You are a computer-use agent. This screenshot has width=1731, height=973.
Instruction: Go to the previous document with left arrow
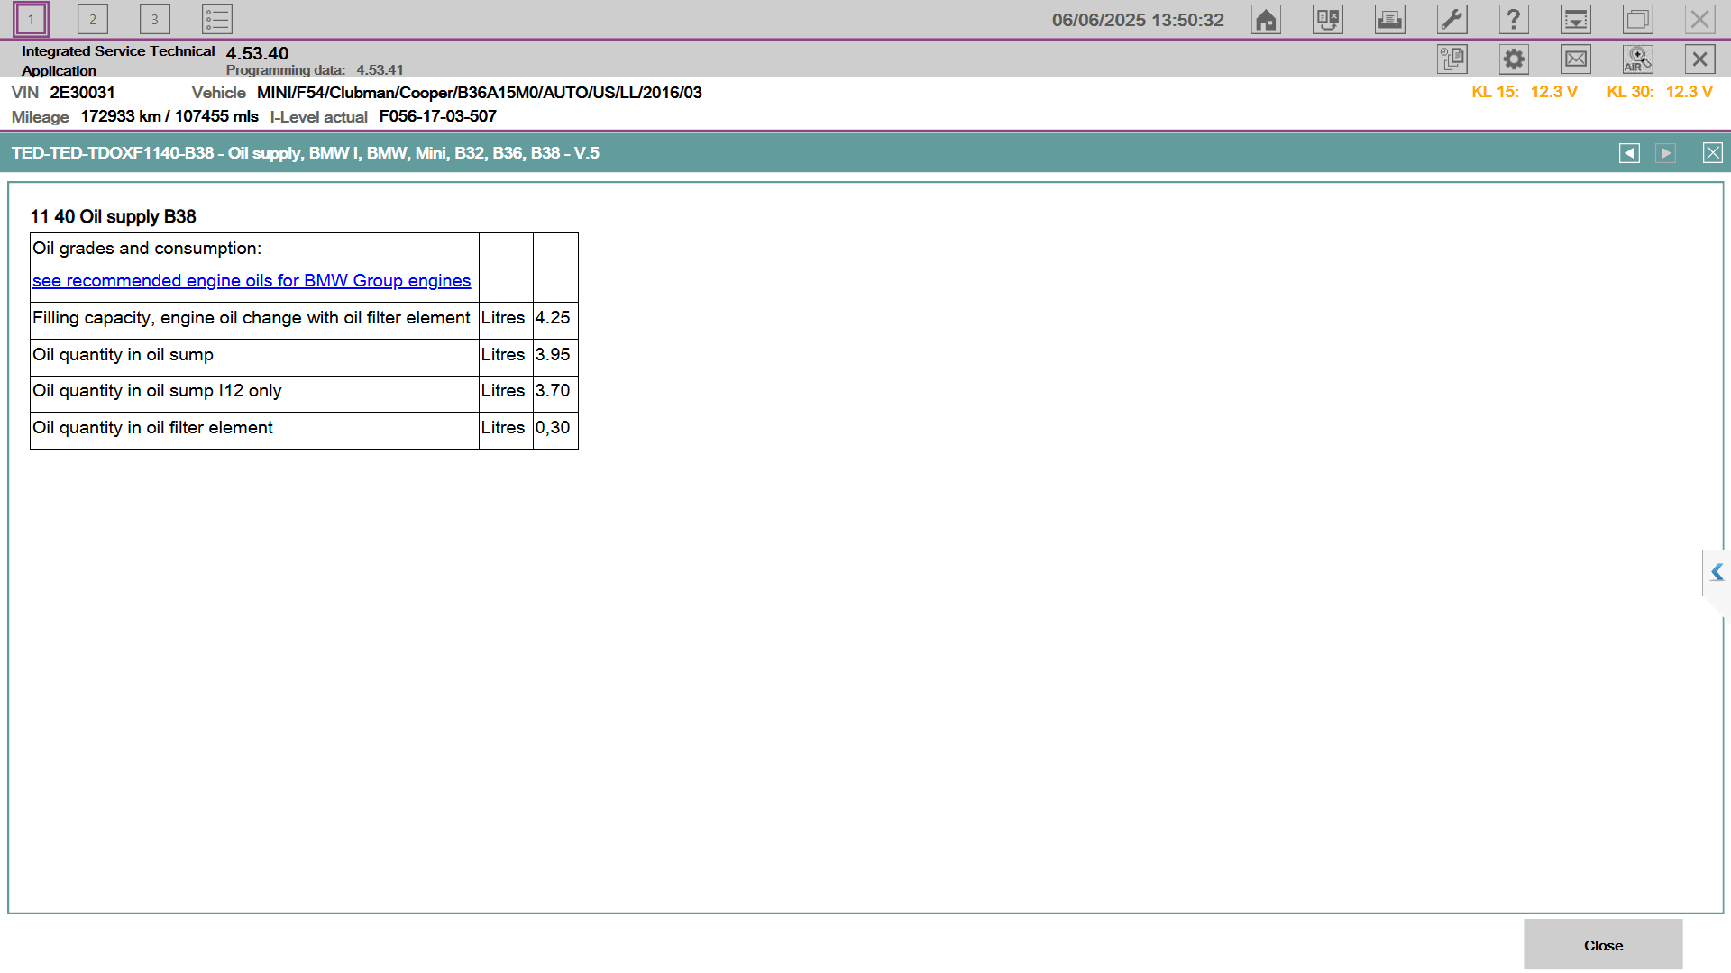(1629, 153)
